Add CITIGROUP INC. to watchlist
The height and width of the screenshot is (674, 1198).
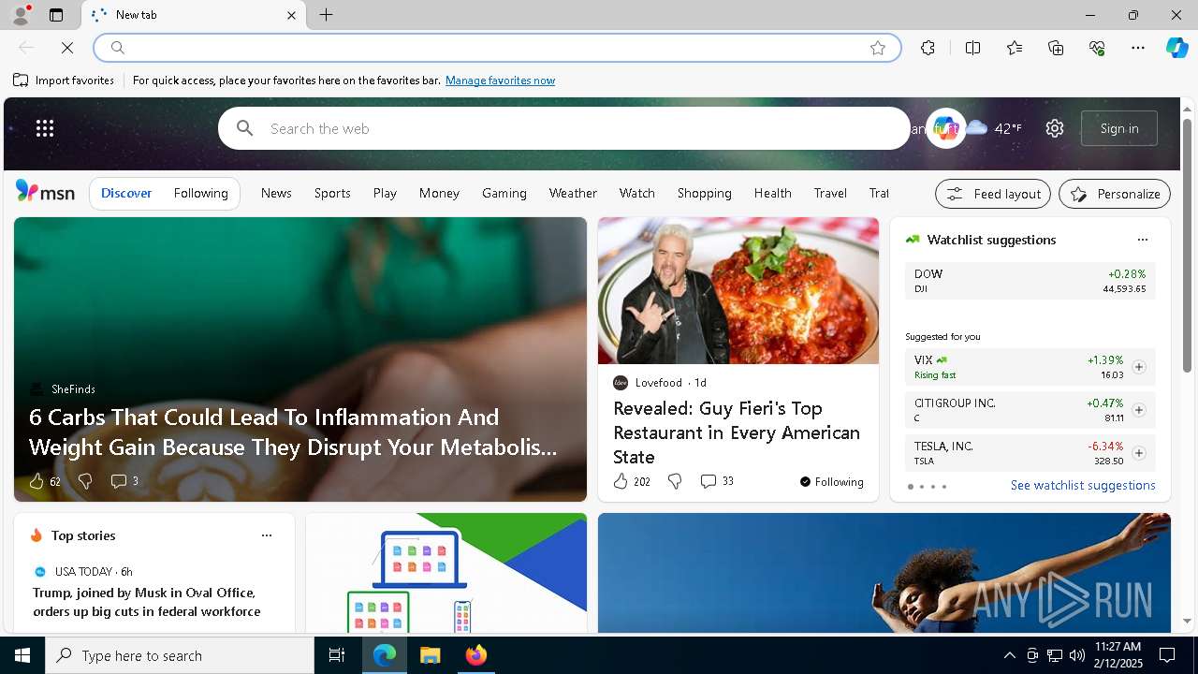coord(1138,410)
